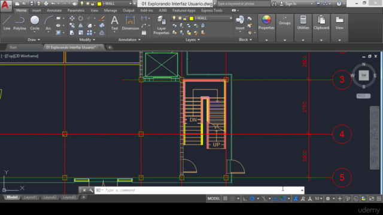Expand the Draw panel
Screen dimensions: 383x215
coord(34,39)
